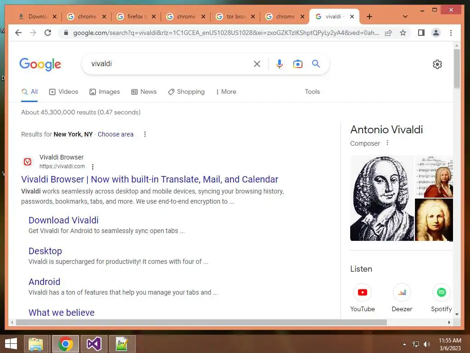Open the taskbar clock and date
This screenshot has height=353, width=470.
[450, 344]
